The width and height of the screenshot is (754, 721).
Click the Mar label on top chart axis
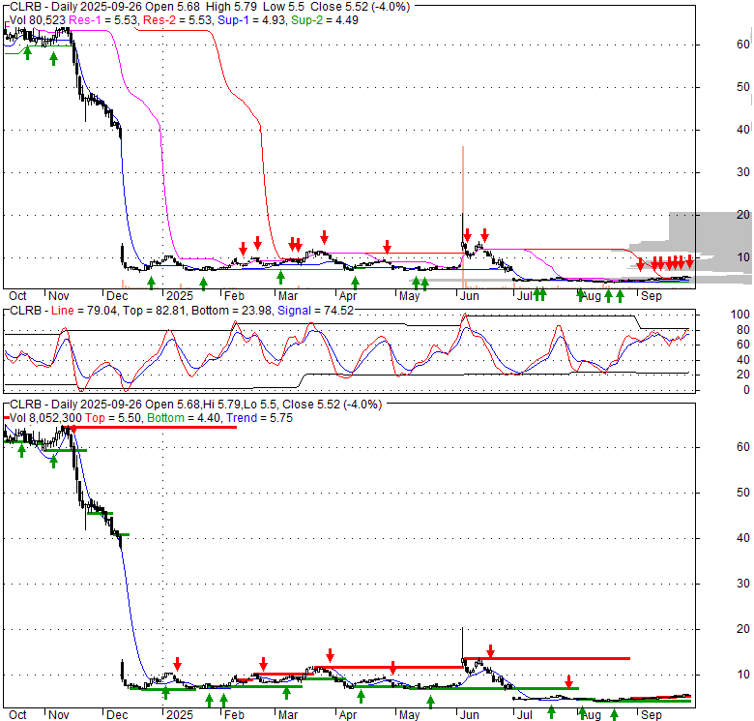tap(288, 296)
